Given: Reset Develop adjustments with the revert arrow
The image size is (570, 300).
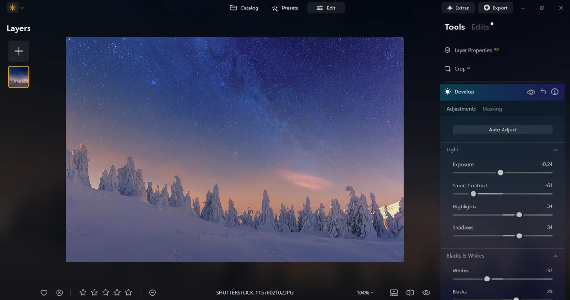Looking at the screenshot, I should [x=543, y=91].
